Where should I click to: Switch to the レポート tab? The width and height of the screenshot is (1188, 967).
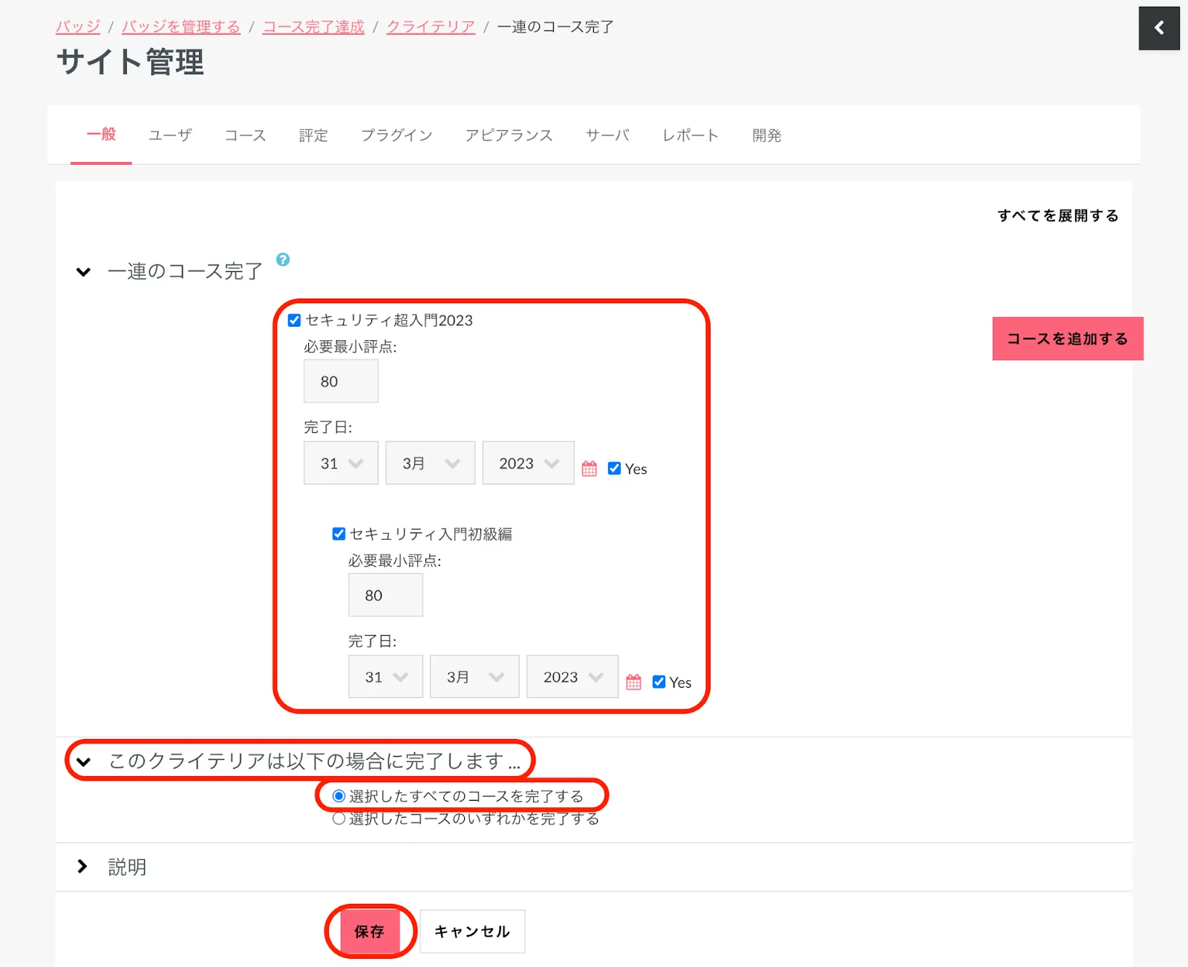tap(690, 135)
